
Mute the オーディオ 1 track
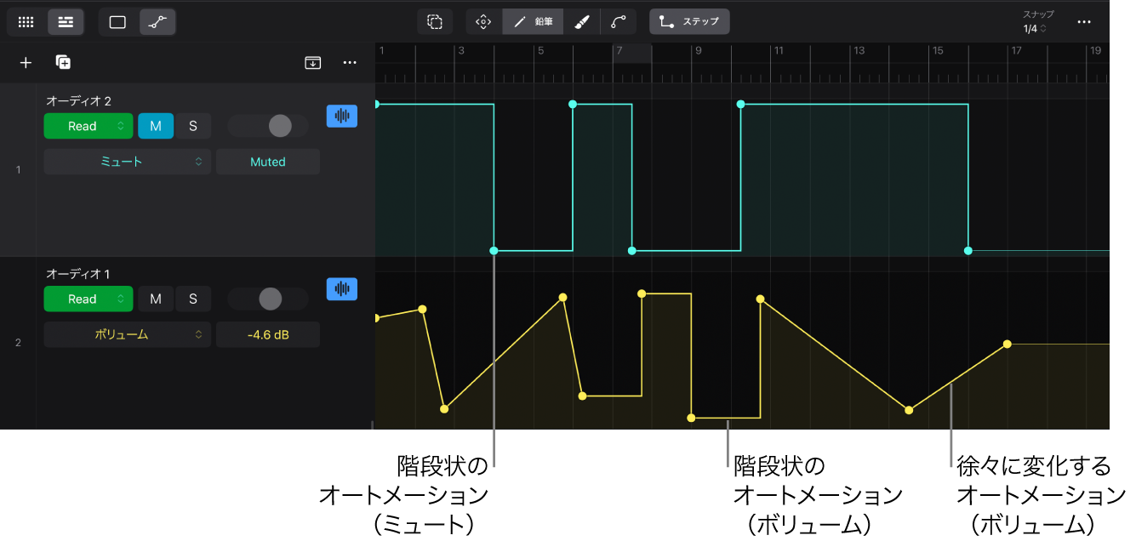coord(156,299)
